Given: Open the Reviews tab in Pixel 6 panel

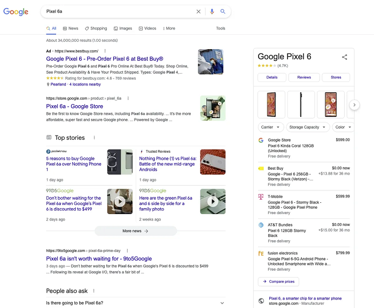Looking at the screenshot, I should tap(304, 77).
